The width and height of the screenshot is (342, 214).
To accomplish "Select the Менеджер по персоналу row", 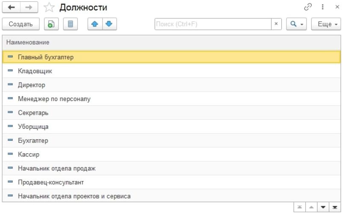I will pyautogui.click(x=171, y=99).
